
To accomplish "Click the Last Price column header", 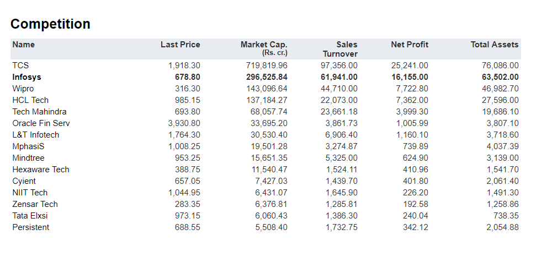I will 180,45.
